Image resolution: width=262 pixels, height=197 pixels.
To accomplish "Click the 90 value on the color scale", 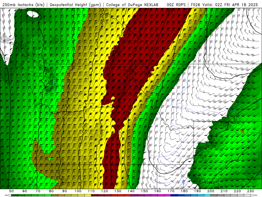I will coord(65,191).
